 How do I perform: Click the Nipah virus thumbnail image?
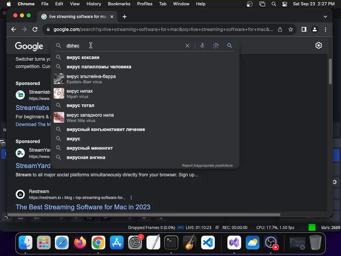pos(59,94)
